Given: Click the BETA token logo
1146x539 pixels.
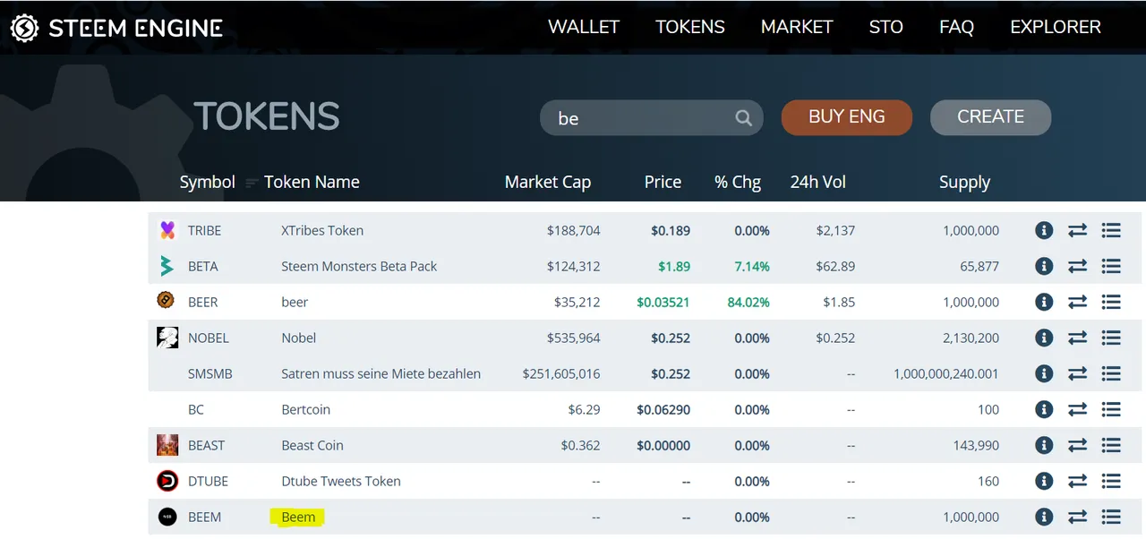Looking at the screenshot, I should click(167, 266).
